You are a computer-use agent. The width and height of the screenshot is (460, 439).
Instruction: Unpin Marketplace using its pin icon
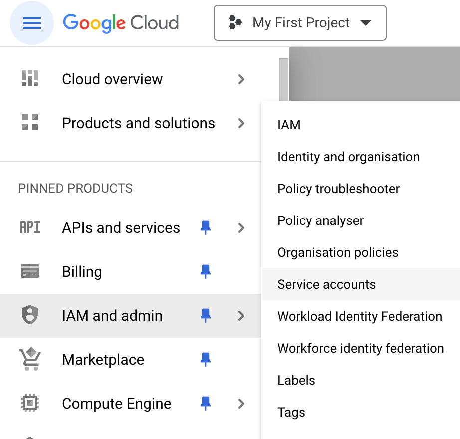tap(205, 359)
